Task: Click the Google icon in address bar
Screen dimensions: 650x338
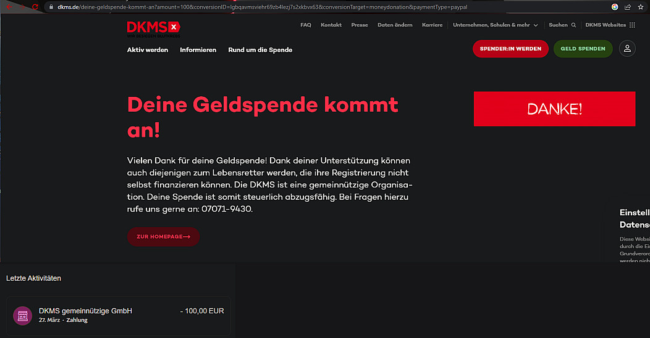Action: pyautogui.click(x=615, y=7)
